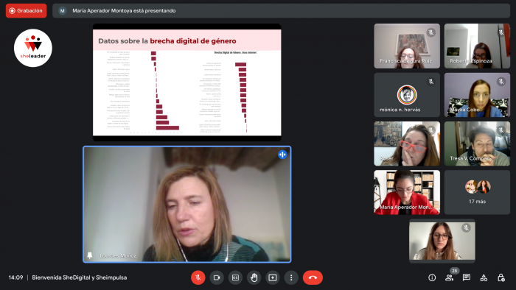Open host controls lock icon

click(501, 277)
